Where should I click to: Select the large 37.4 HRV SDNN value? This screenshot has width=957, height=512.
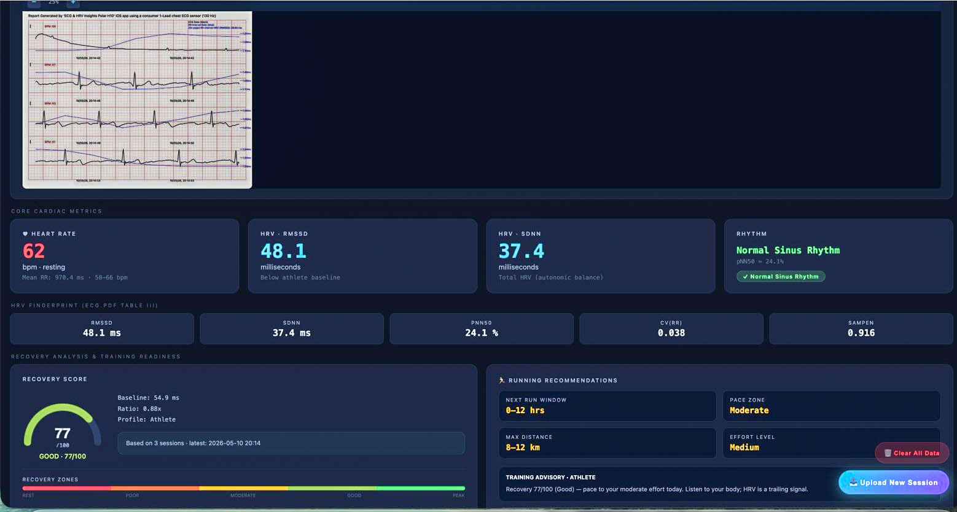[521, 251]
